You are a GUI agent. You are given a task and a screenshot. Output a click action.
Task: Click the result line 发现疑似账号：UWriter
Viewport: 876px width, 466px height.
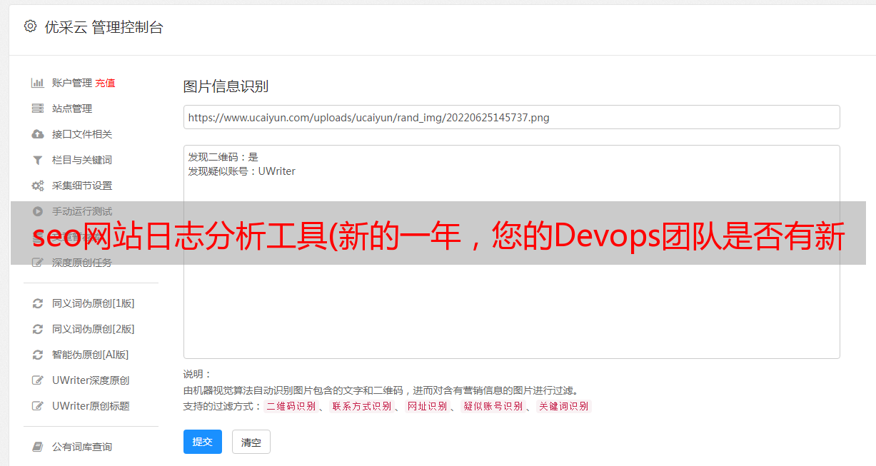tap(242, 171)
